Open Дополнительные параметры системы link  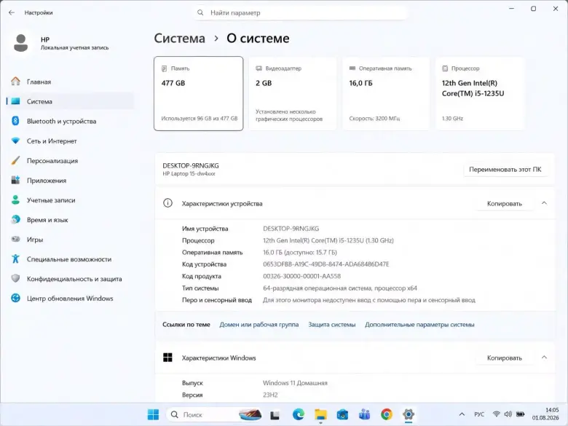point(419,325)
